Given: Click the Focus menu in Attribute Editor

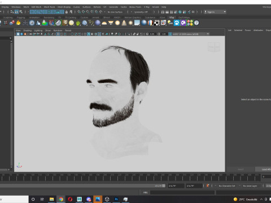Looking at the screenshot, I should pos(248,30).
